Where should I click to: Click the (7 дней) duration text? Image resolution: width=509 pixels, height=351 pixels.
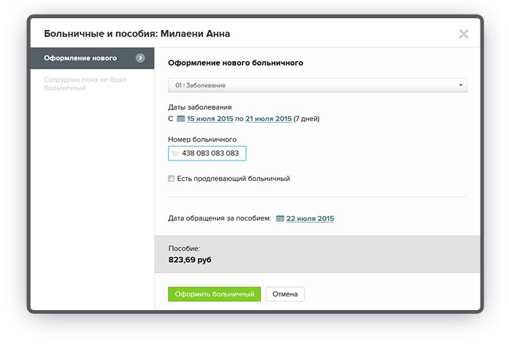[x=307, y=118]
